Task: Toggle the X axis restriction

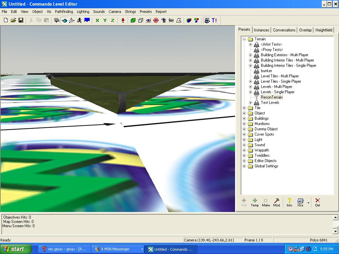Action: click(x=97, y=20)
